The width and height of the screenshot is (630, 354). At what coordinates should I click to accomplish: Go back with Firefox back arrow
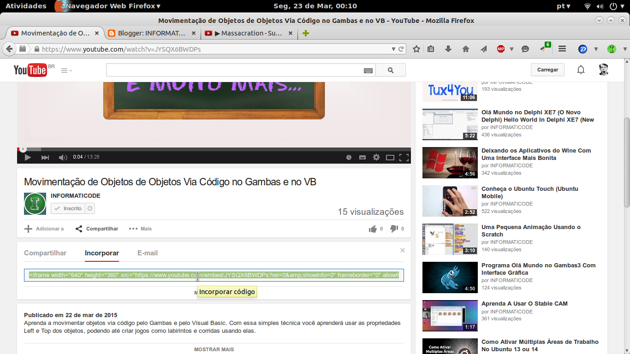click(x=9, y=49)
